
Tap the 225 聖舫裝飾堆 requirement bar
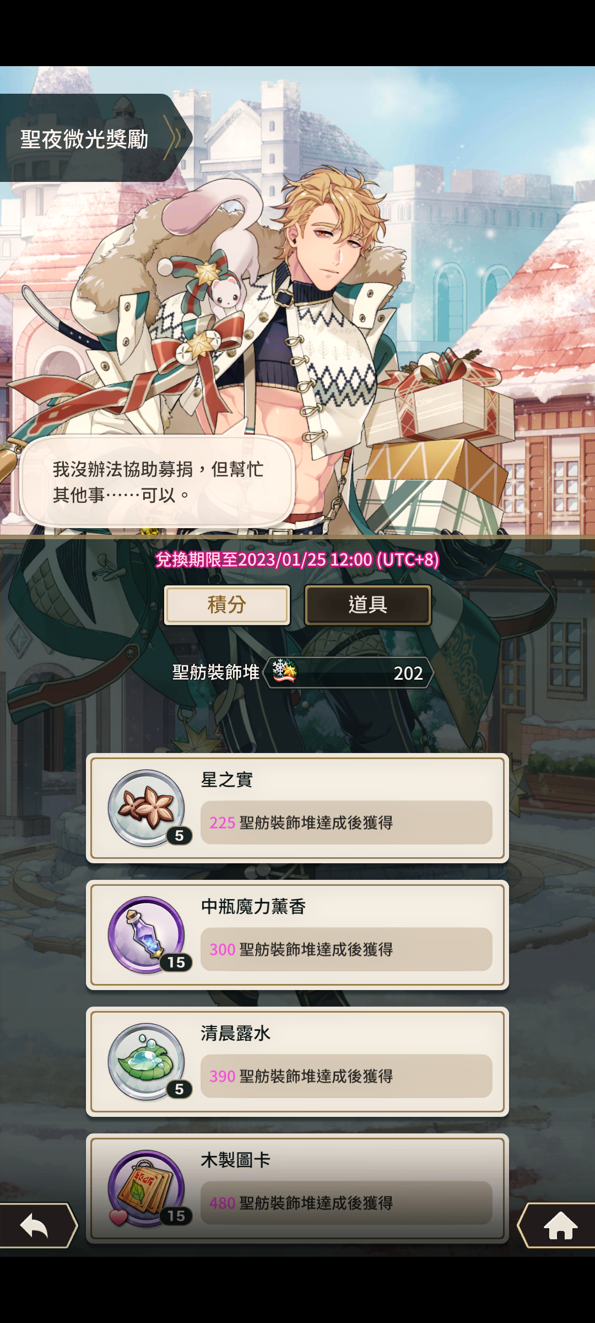click(x=346, y=822)
